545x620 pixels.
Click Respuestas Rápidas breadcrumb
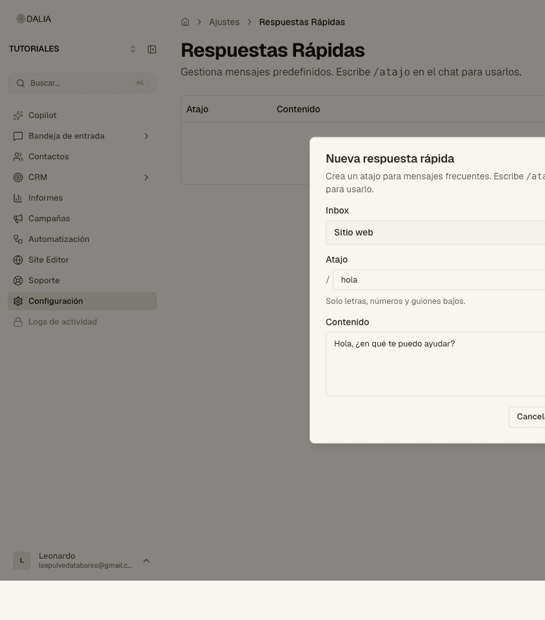(302, 22)
